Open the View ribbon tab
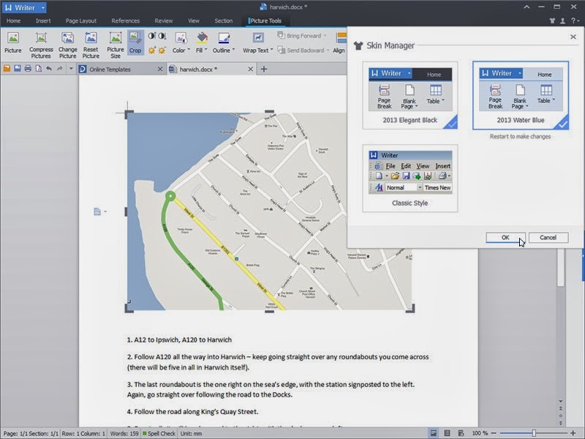This screenshot has width=585, height=439. point(194,21)
